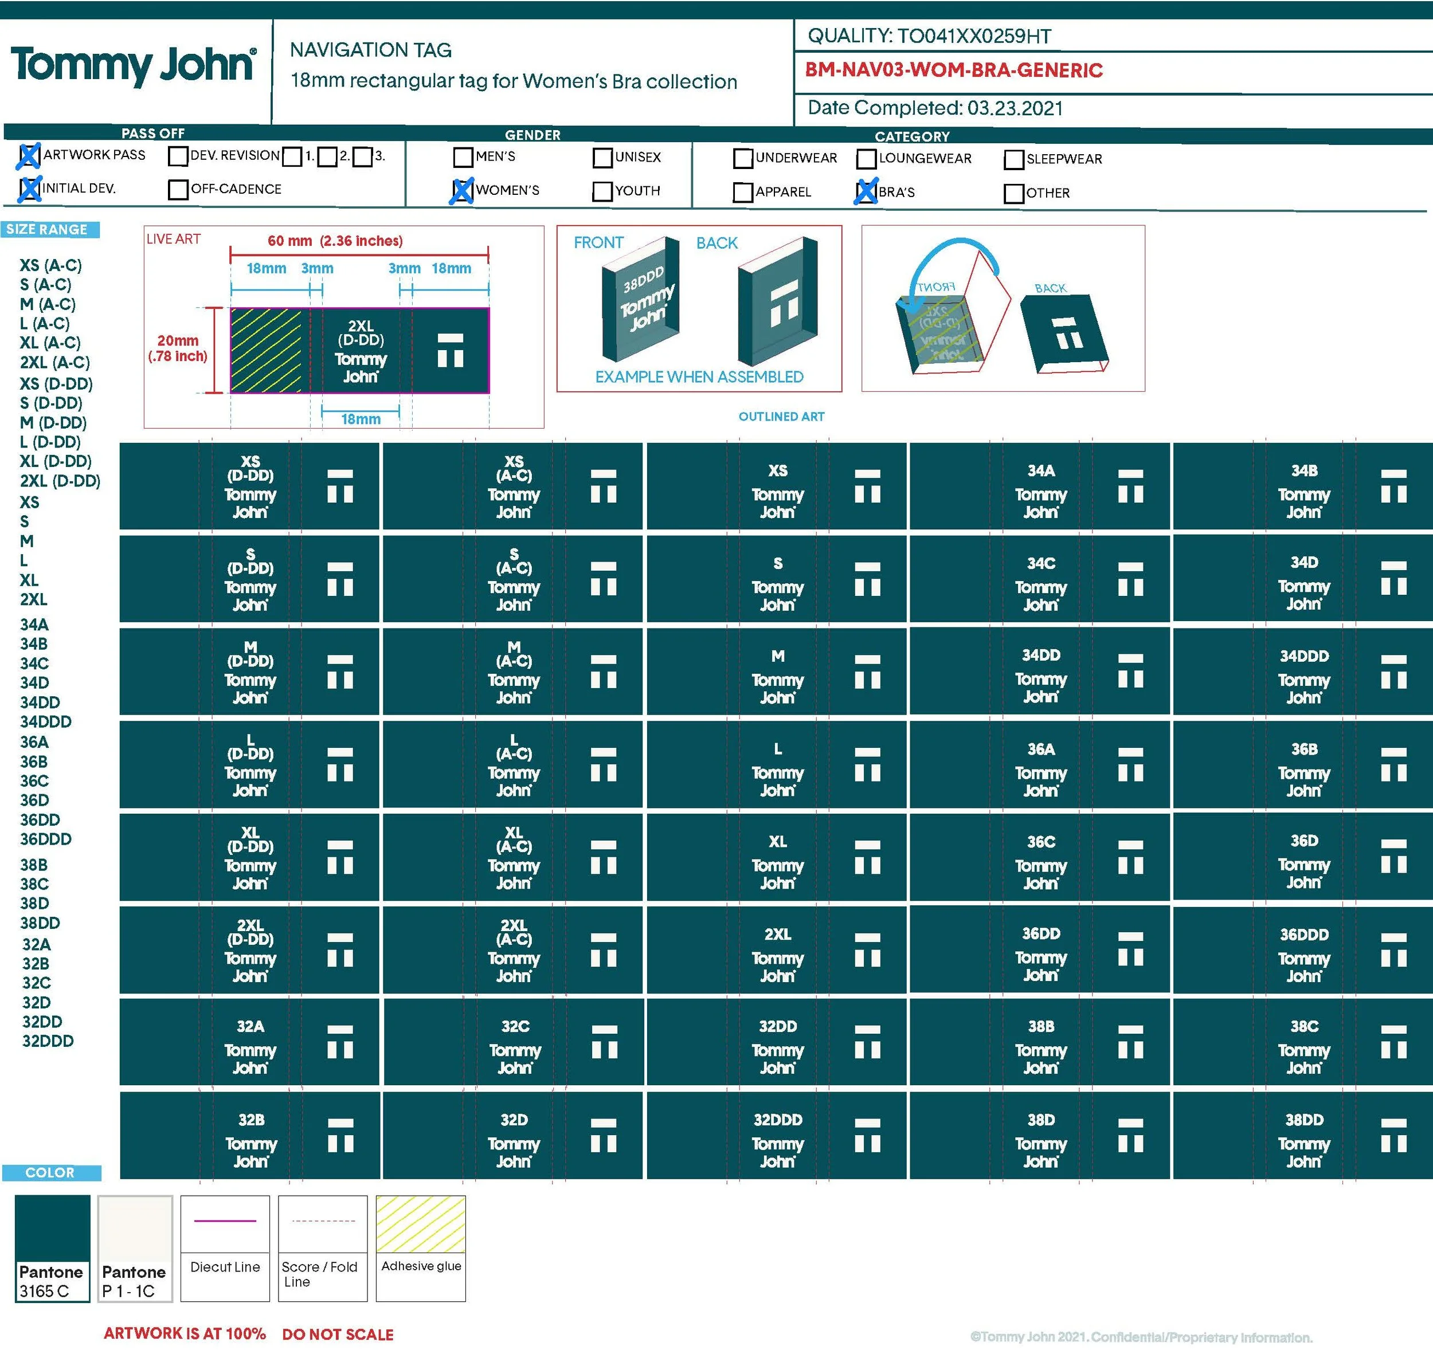This screenshot has width=1433, height=1358.
Task: Check the YOUTH gender checkbox
Action: [603, 191]
